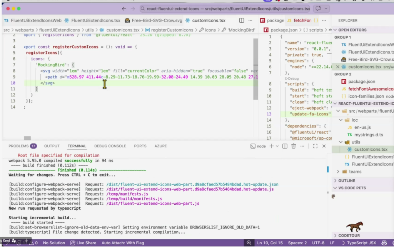Screen dimensions: 394x247
Task: Expand the Outline section
Action: 346,180
